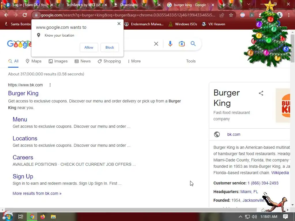Show hidden system tray icons
Viewport: 295px width, 221px height.
(241, 217)
